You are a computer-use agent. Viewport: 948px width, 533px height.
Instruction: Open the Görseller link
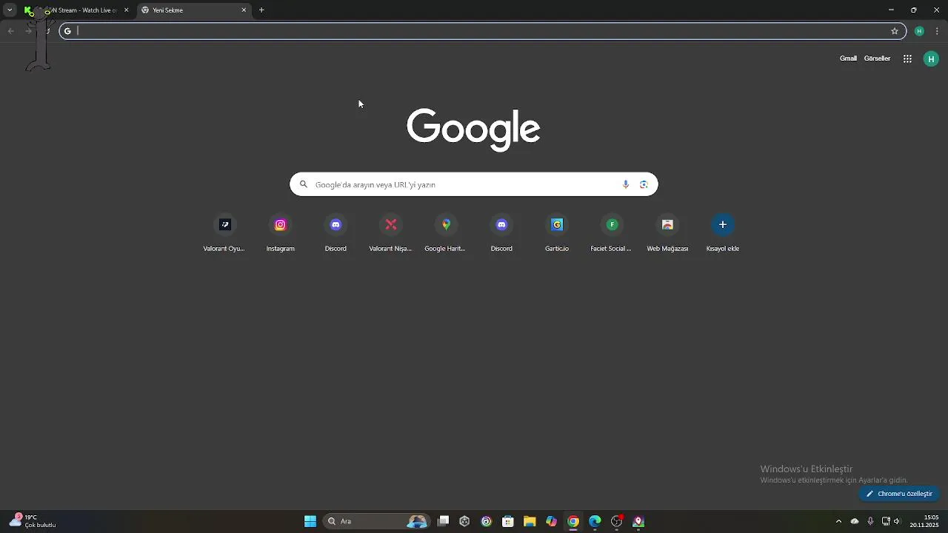[877, 58]
